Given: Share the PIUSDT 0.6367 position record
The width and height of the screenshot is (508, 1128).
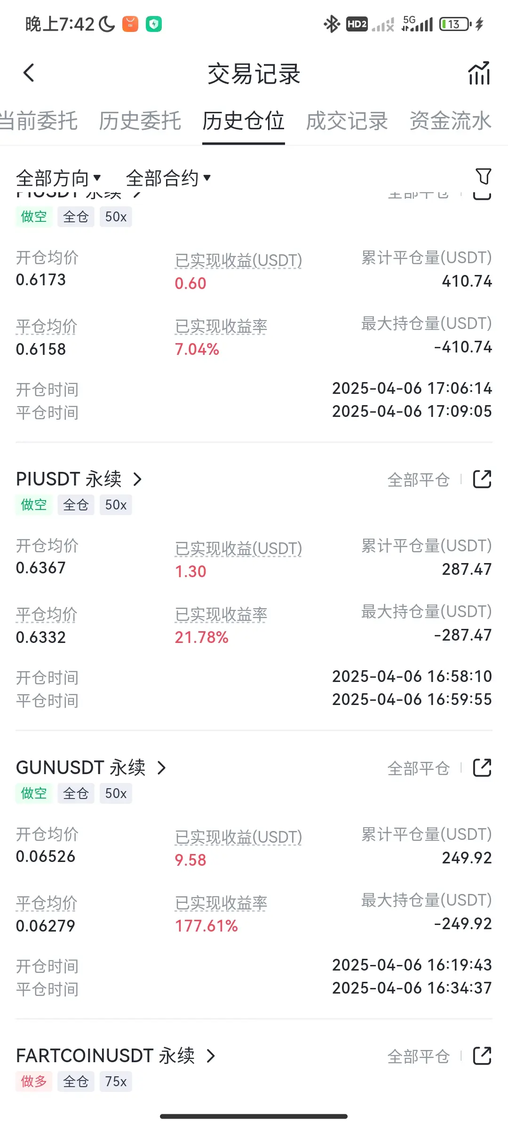Looking at the screenshot, I should point(482,479).
